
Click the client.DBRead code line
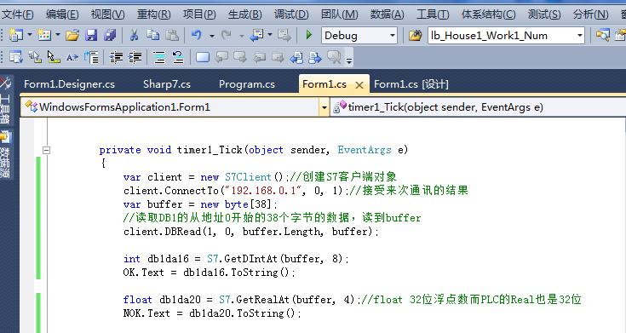(x=251, y=232)
